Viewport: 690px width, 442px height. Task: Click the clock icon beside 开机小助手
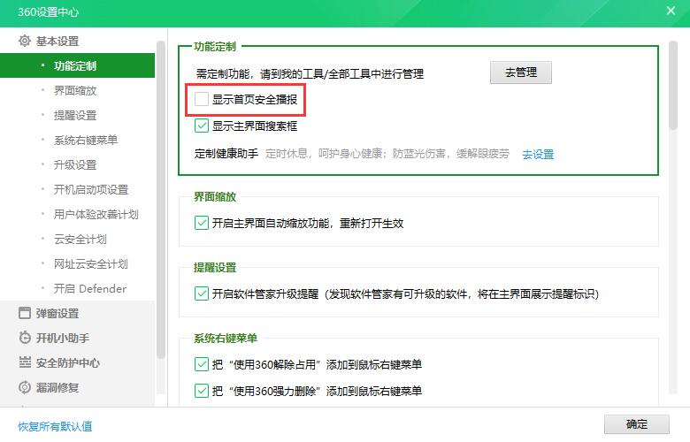click(25, 338)
